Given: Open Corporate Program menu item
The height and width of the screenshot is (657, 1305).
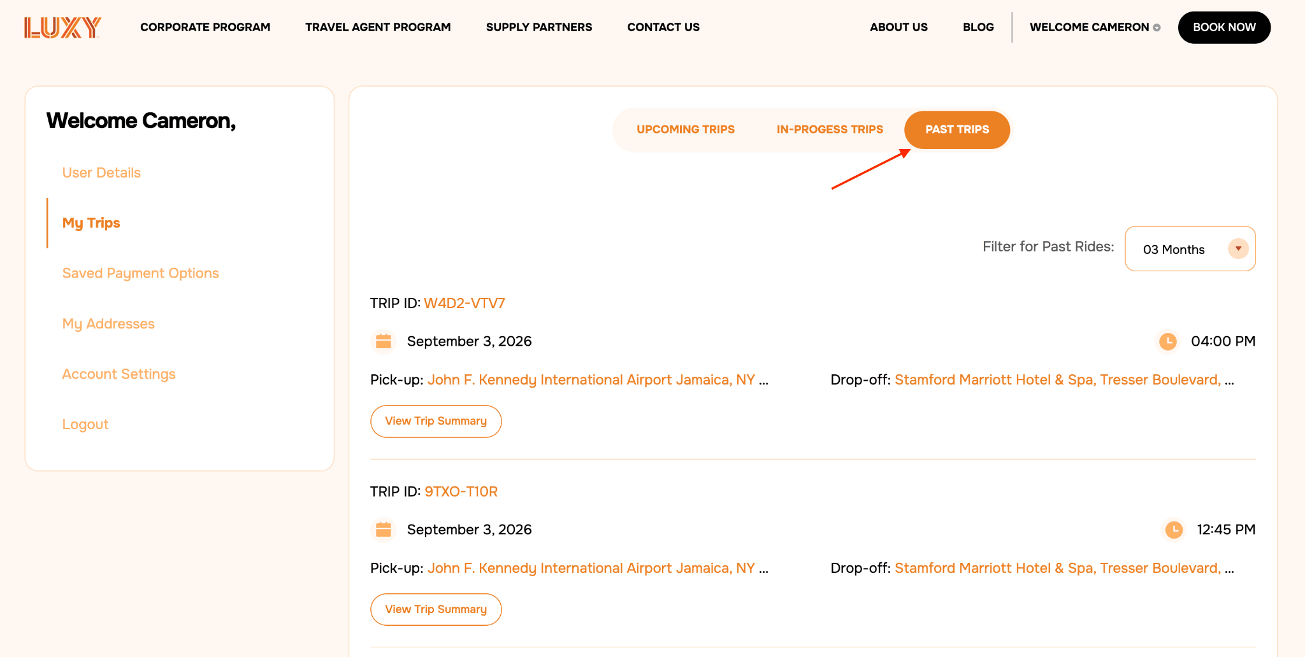Looking at the screenshot, I should [205, 27].
